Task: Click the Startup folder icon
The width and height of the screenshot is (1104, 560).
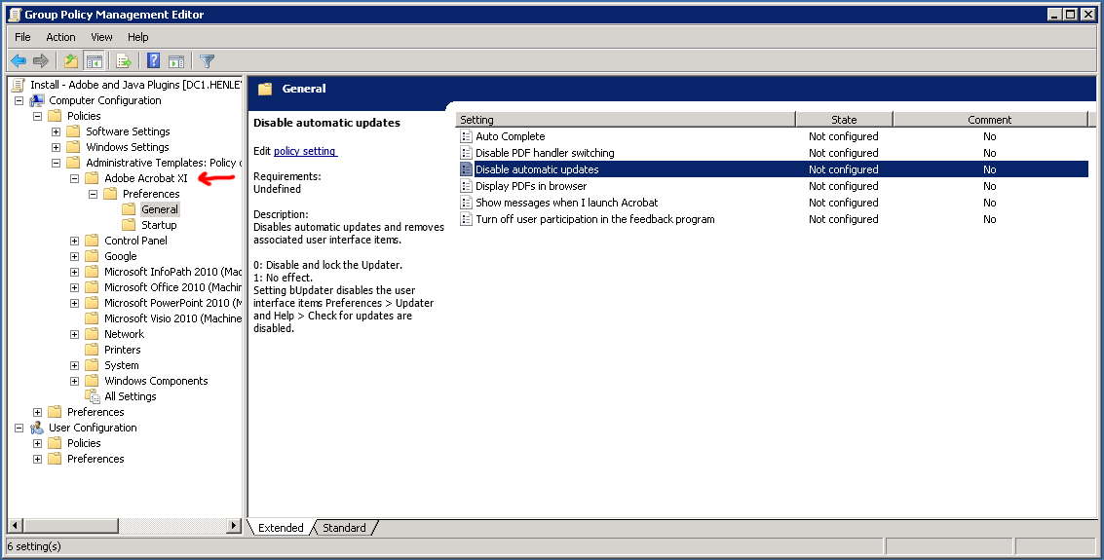Action: pyautogui.click(x=129, y=225)
